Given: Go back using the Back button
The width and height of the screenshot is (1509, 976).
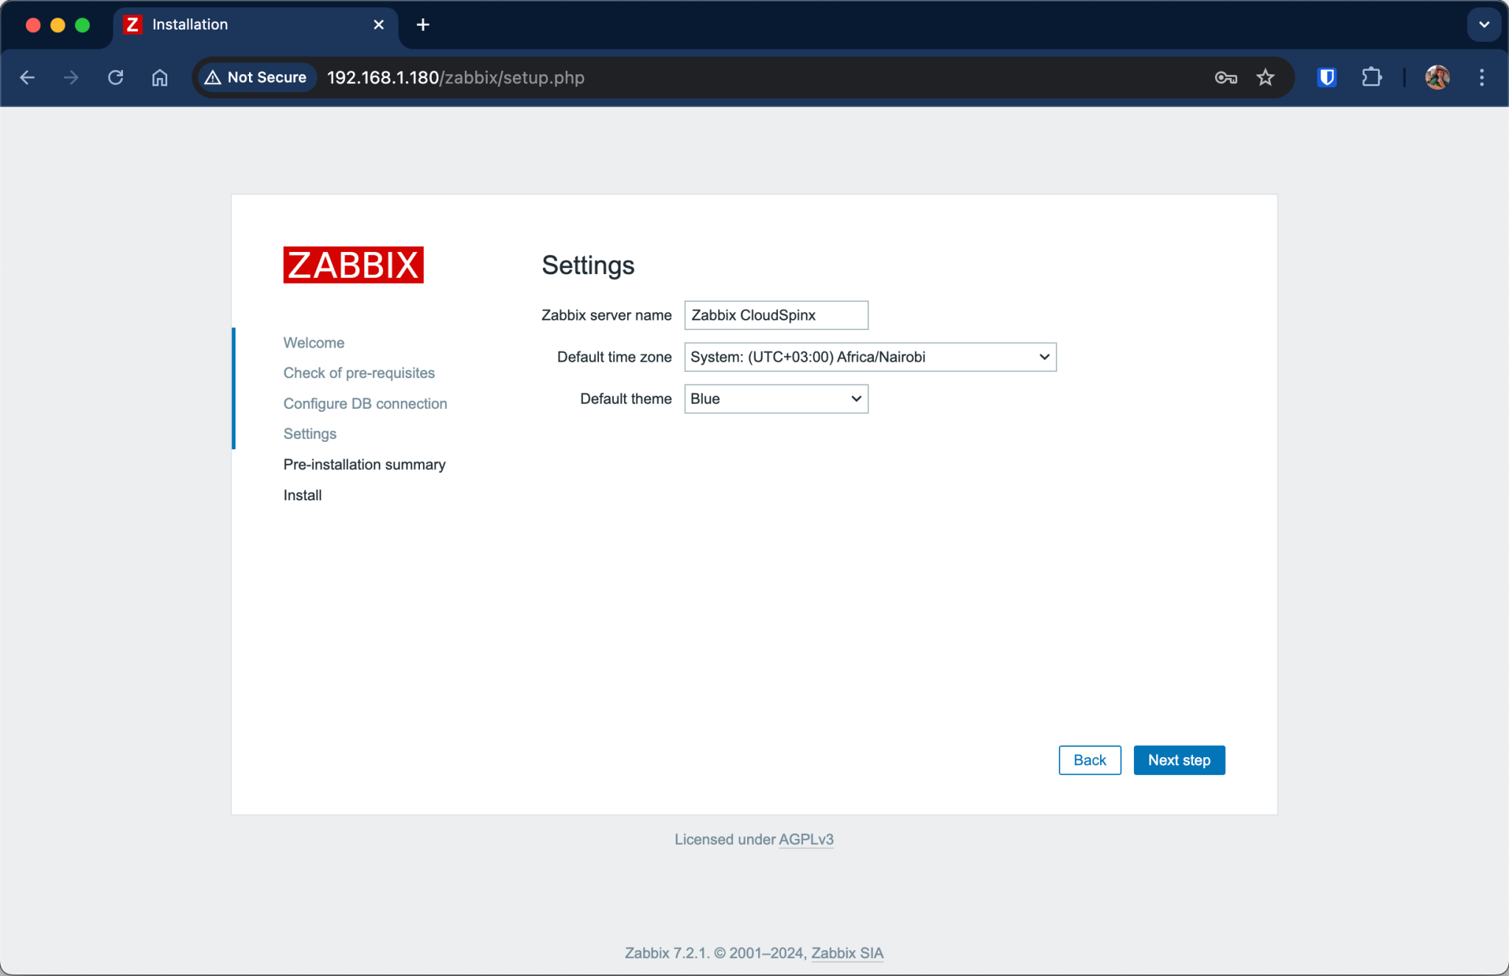Looking at the screenshot, I should pyautogui.click(x=1090, y=759).
